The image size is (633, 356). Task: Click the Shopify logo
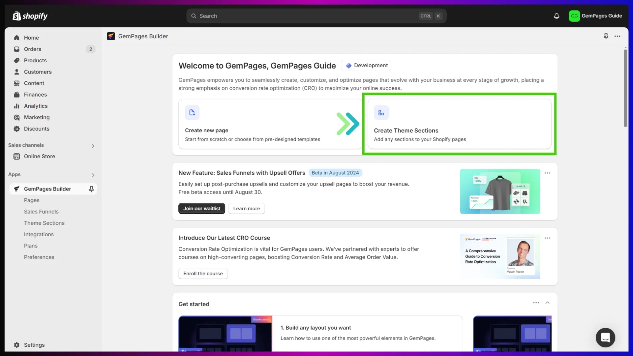(30, 16)
